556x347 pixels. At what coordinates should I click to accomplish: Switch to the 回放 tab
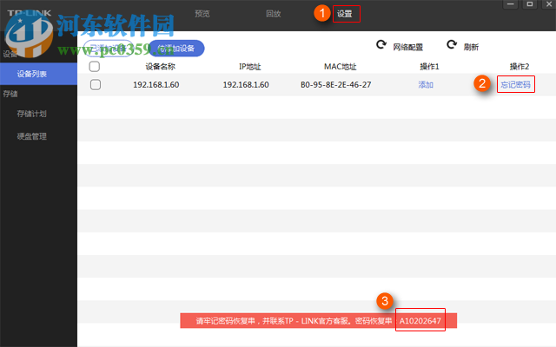tap(274, 14)
